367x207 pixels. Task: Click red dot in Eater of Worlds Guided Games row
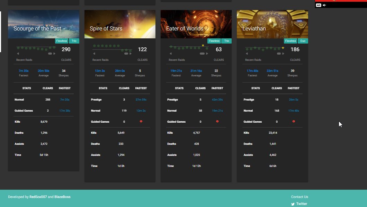217,121
